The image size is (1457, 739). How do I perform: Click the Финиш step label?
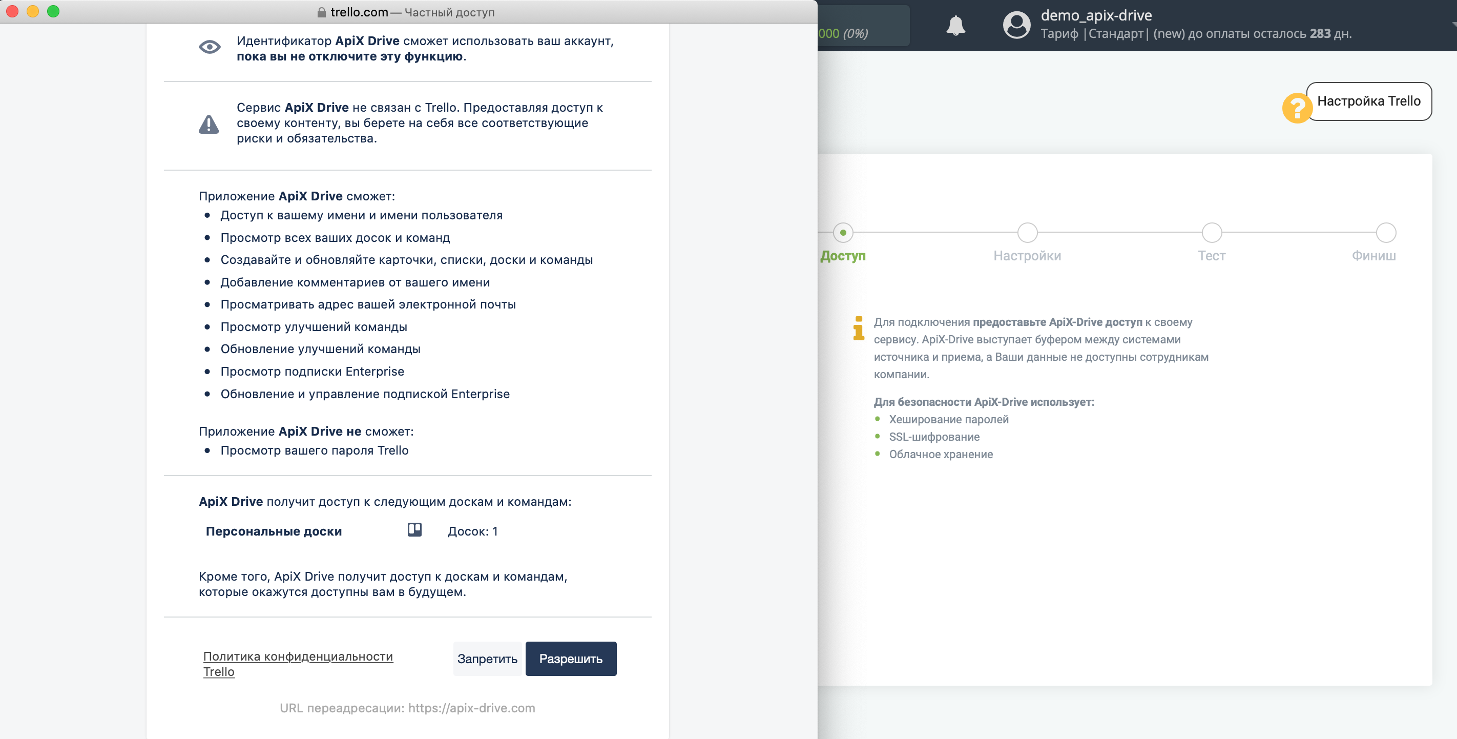pyautogui.click(x=1374, y=256)
